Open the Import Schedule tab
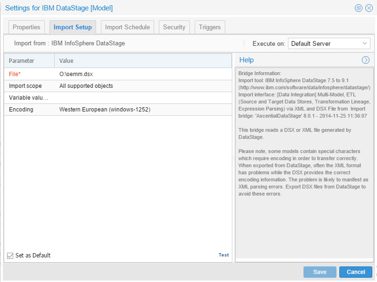Screen dimensions: 377x282 point(127,27)
